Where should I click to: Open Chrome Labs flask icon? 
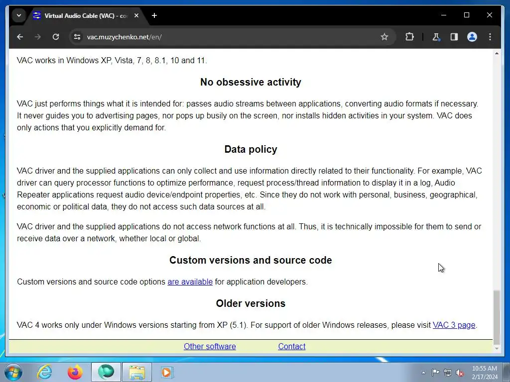click(x=436, y=37)
